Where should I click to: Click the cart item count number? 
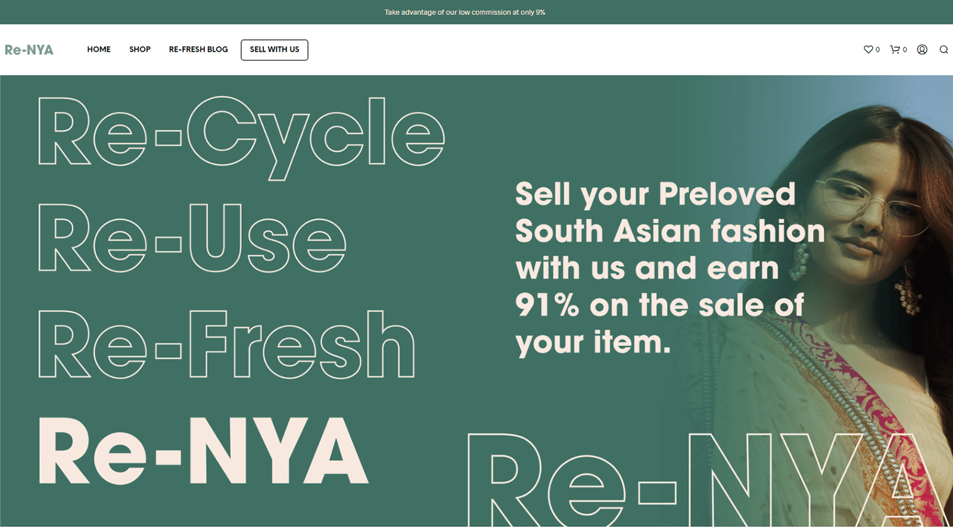coord(905,50)
